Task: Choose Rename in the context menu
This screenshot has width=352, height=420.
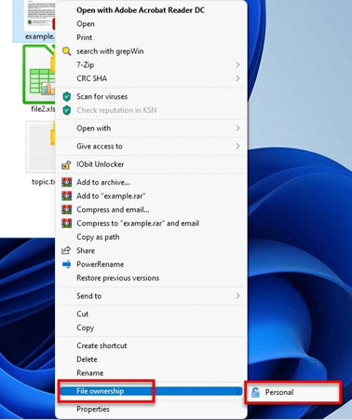Action: 151,373
